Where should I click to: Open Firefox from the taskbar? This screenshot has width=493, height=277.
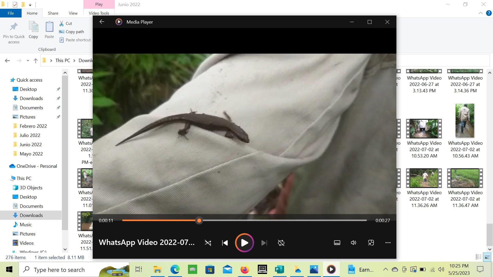pos(245,270)
